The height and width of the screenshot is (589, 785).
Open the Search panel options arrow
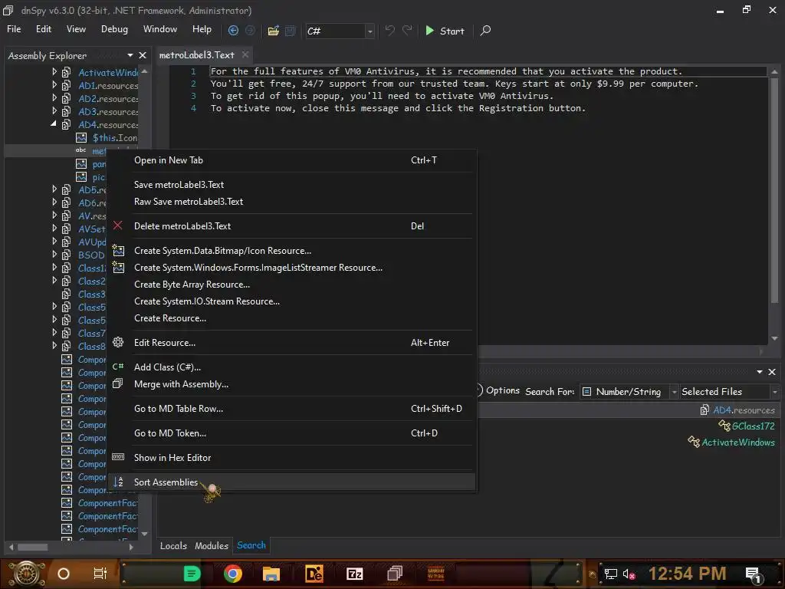[760, 372]
